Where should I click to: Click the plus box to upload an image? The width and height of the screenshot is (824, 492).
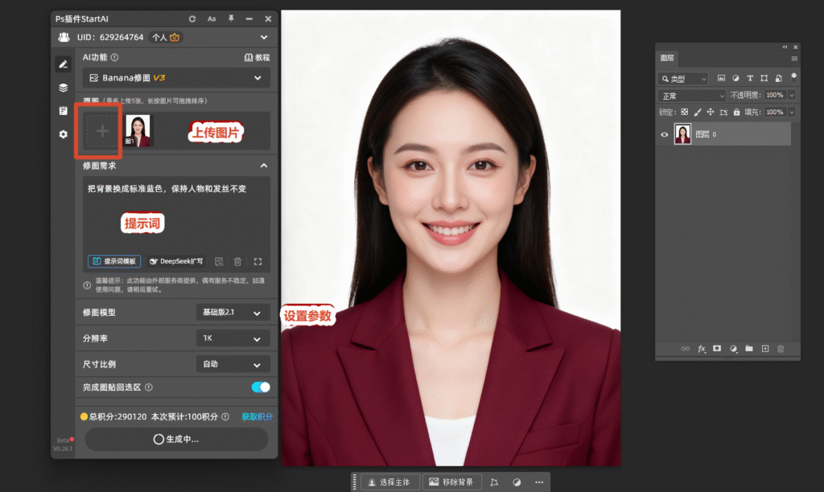(102, 131)
